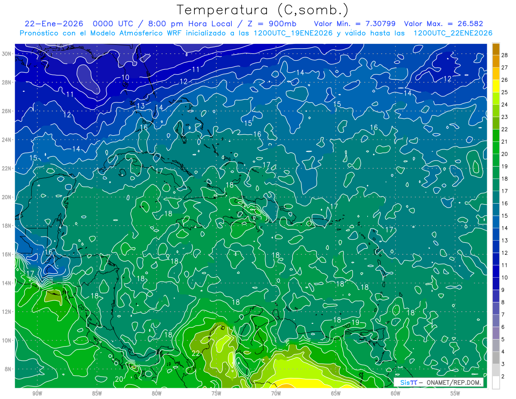Click the "10" contour label near Florida
This screenshot has height=399, width=516.
(125, 77)
